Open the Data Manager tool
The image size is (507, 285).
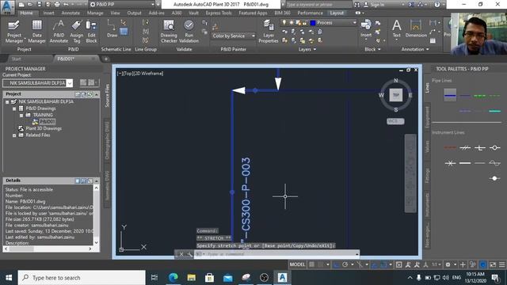(36, 32)
